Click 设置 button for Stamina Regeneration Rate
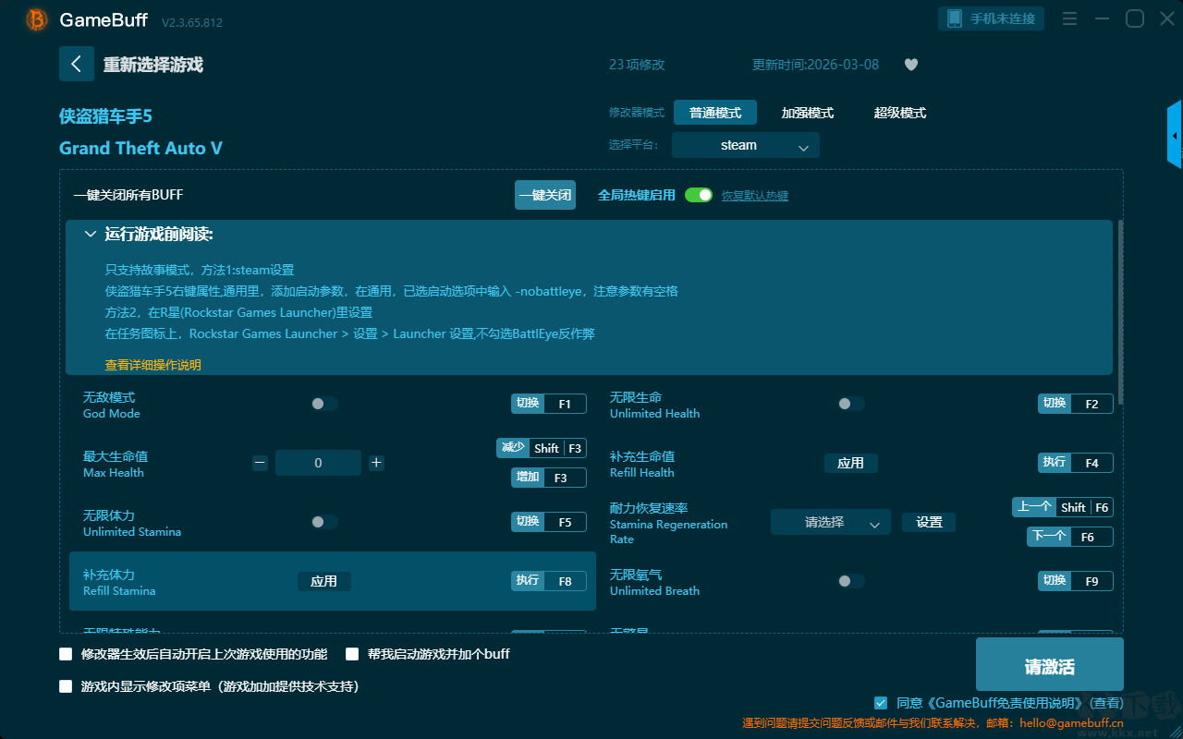The height and width of the screenshot is (739, 1183). pos(929,522)
